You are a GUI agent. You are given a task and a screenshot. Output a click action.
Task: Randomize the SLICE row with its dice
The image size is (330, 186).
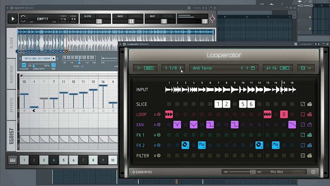click(x=303, y=104)
